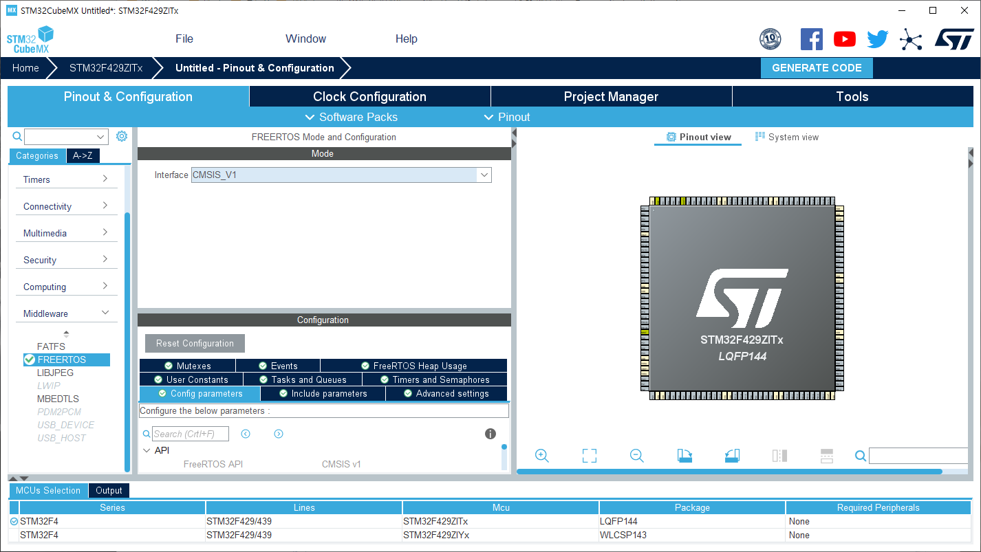Select the LIBJPEG middleware item

55,373
